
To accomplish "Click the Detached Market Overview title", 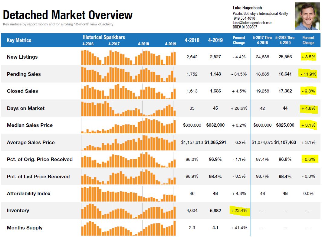I will pos(68,15).
